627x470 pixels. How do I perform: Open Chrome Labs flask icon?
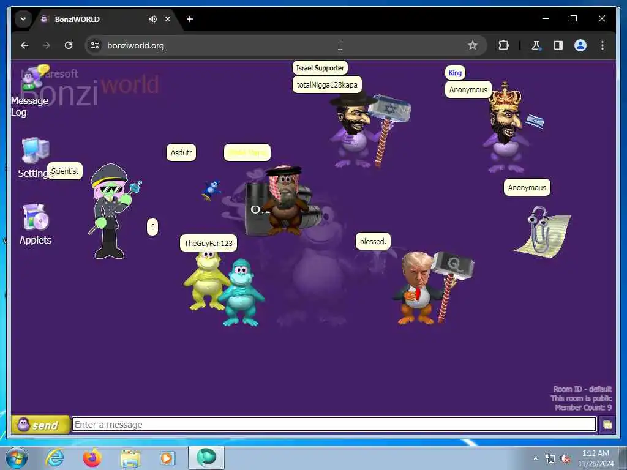click(x=536, y=45)
